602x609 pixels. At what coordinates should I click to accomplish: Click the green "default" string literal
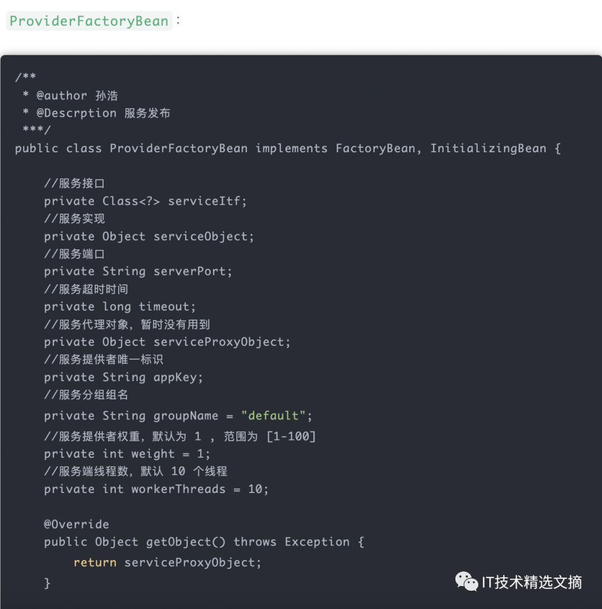274,415
